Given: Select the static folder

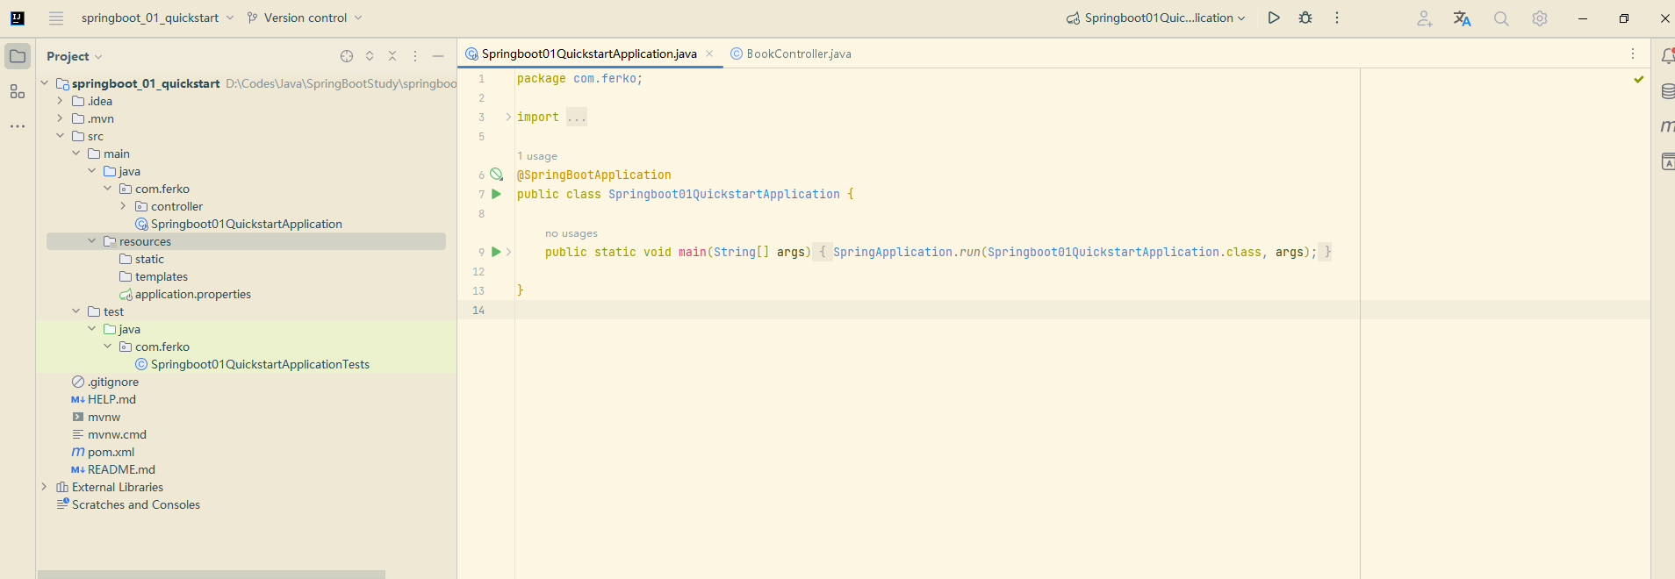Looking at the screenshot, I should [149, 259].
